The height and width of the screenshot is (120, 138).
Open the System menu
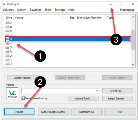[22, 10]
